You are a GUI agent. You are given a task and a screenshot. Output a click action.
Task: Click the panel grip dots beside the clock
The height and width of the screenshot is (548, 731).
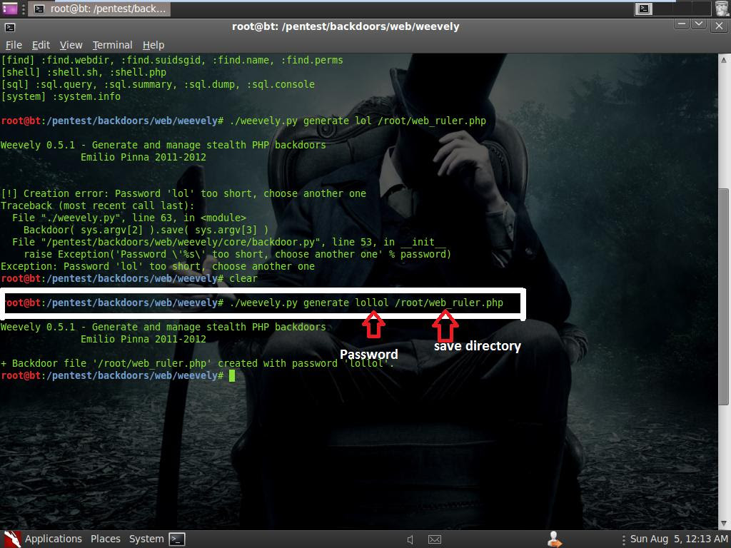(623, 539)
